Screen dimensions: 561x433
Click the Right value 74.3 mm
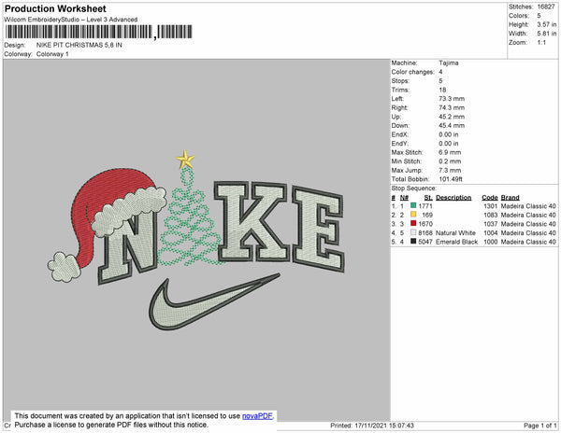point(452,108)
